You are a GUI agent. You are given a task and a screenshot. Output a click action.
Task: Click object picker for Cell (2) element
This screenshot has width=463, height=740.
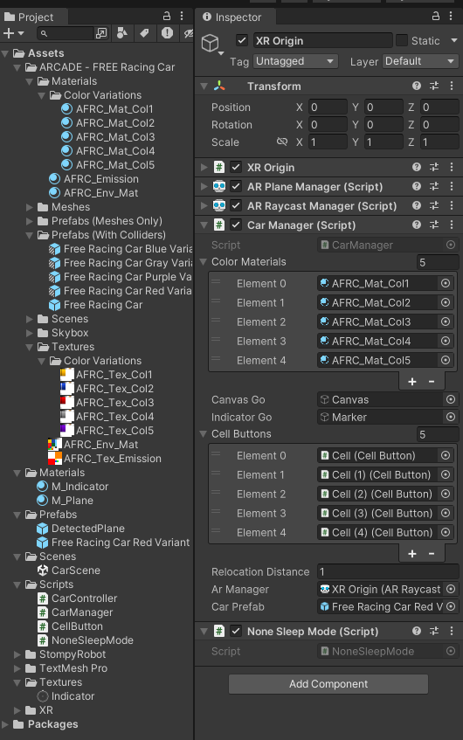(445, 494)
